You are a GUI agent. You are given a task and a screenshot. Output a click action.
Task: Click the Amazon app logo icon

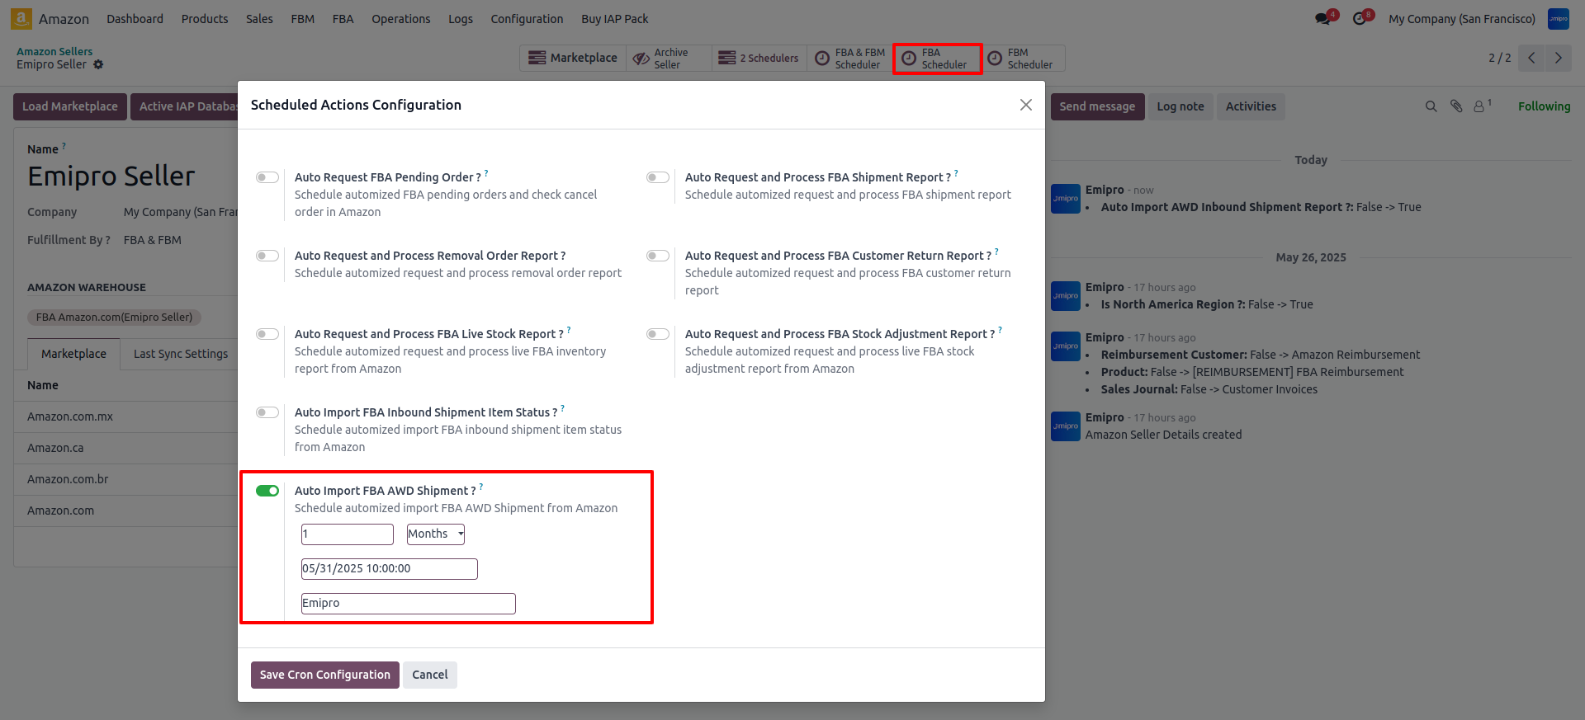pos(21,18)
